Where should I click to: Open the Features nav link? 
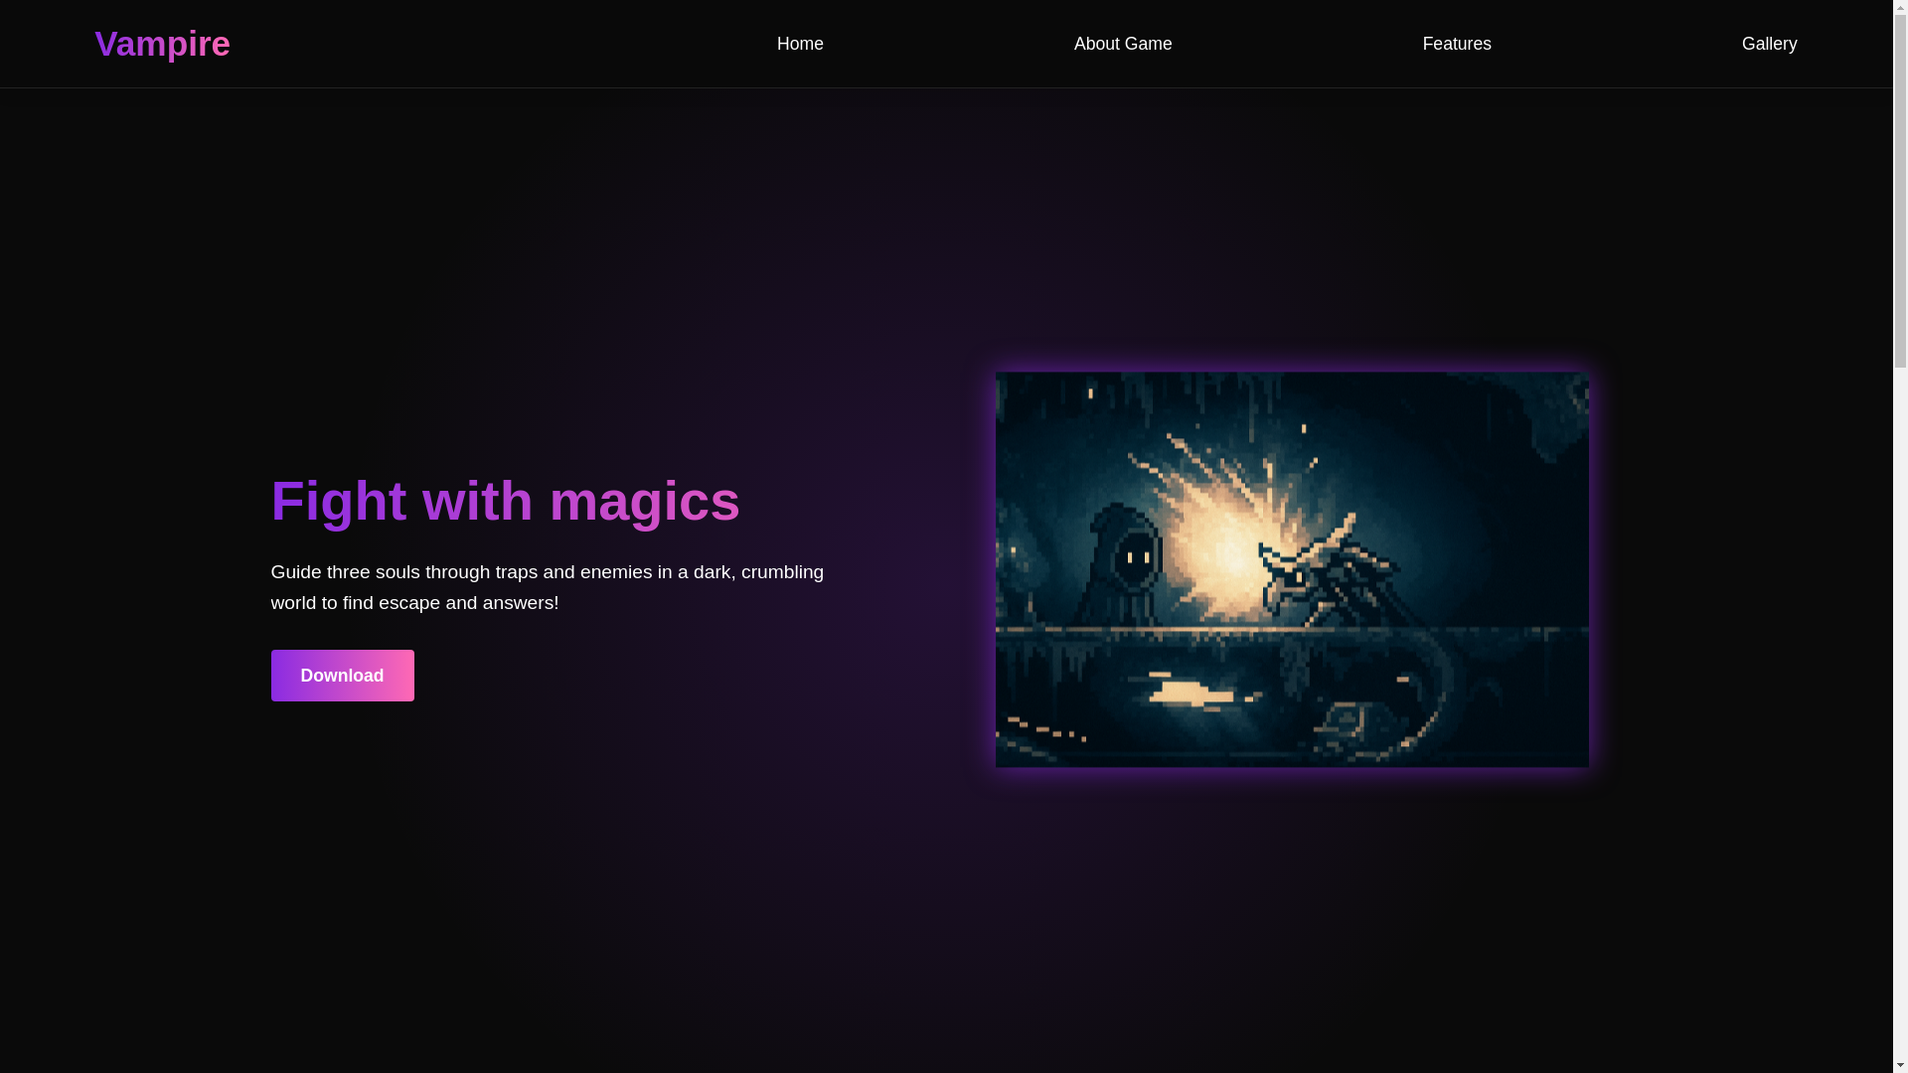click(x=1456, y=44)
